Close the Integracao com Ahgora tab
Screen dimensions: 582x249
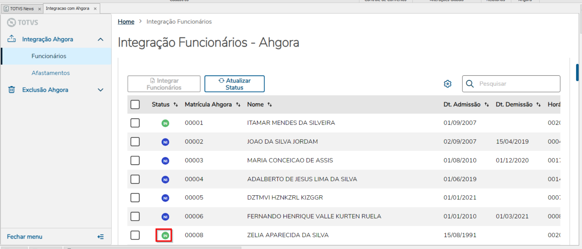95,9
